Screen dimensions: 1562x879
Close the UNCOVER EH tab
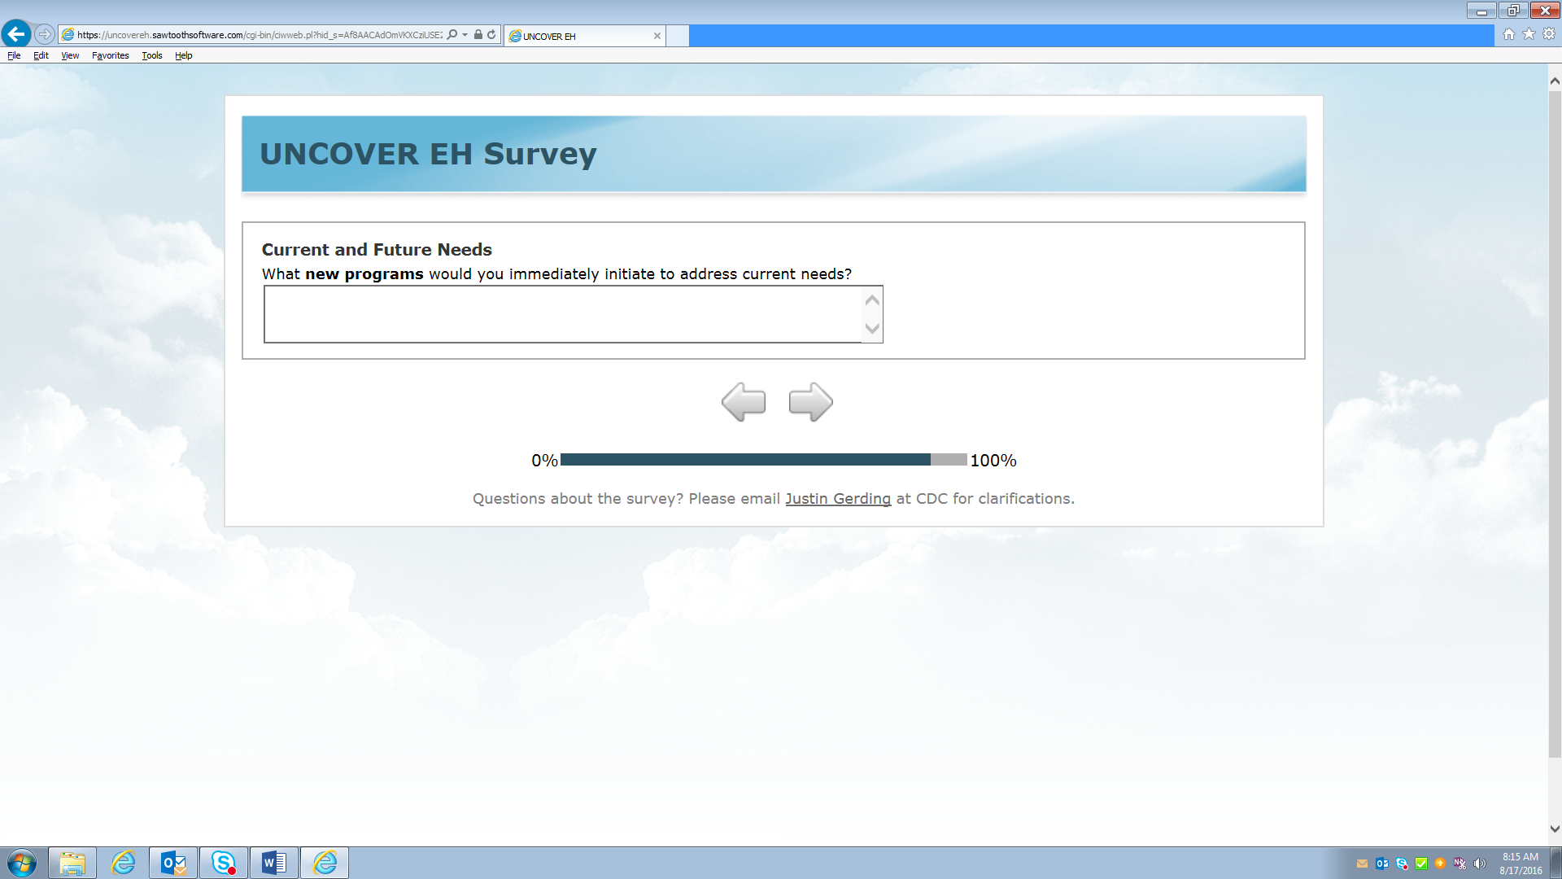[657, 36]
